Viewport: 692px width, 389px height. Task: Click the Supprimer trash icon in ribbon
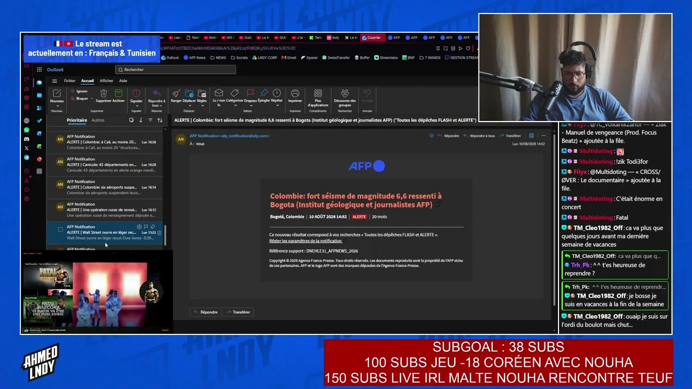click(104, 93)
